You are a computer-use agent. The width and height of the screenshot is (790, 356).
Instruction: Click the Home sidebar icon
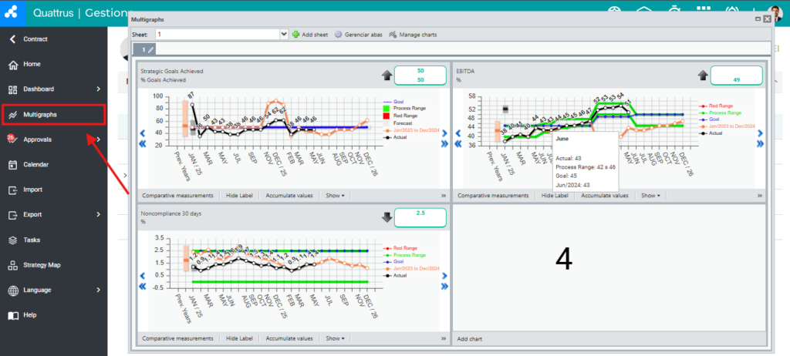(x=13, y=65)
